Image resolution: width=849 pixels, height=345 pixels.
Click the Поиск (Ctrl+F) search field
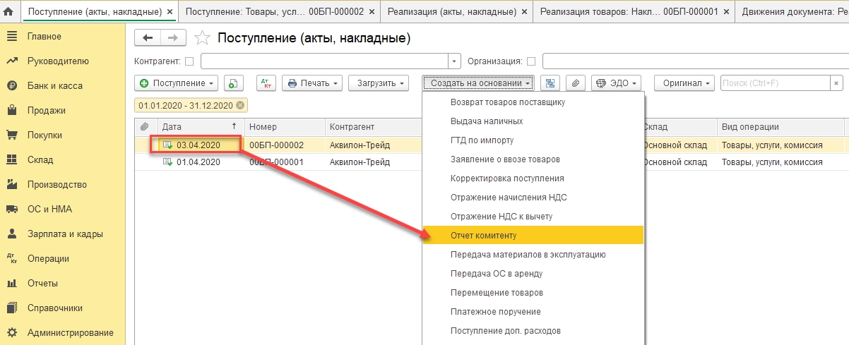point(777,83)
